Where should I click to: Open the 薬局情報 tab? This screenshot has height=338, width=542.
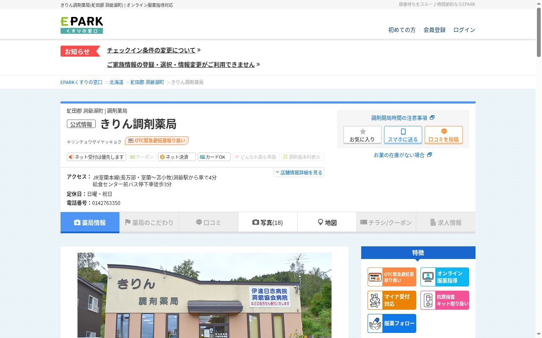pos(90,223)
